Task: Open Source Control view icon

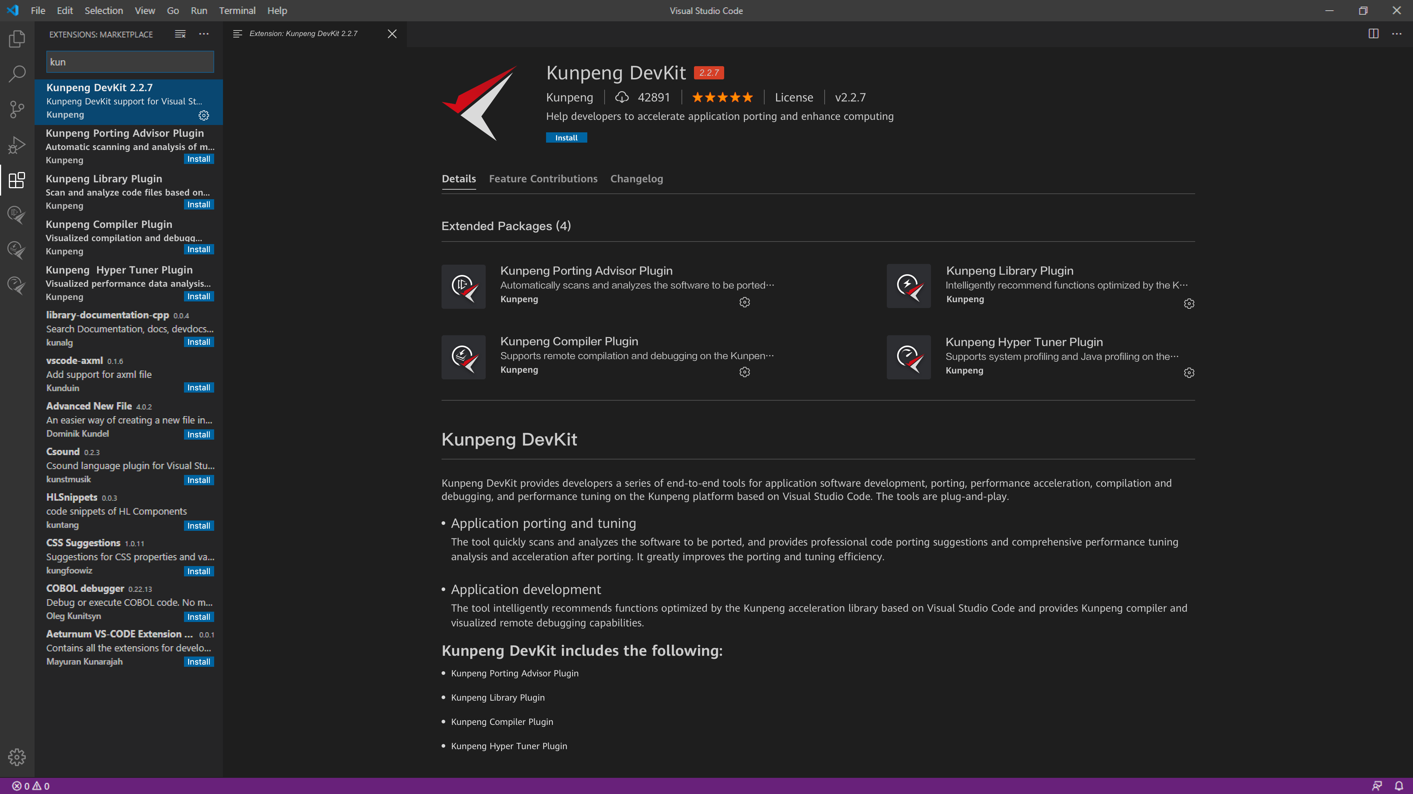Action: coord(17,109)
